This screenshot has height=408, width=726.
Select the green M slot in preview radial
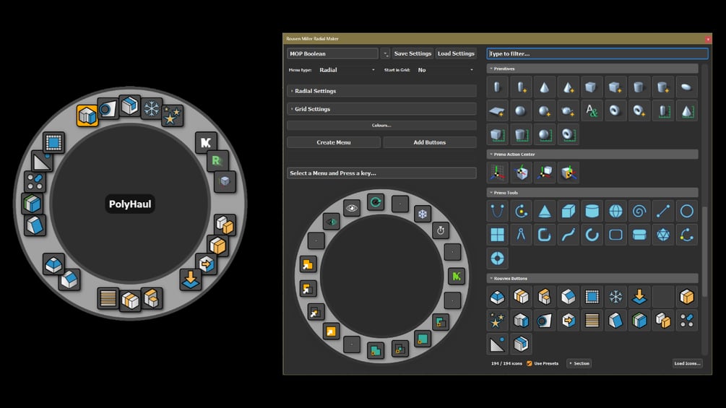457,277
